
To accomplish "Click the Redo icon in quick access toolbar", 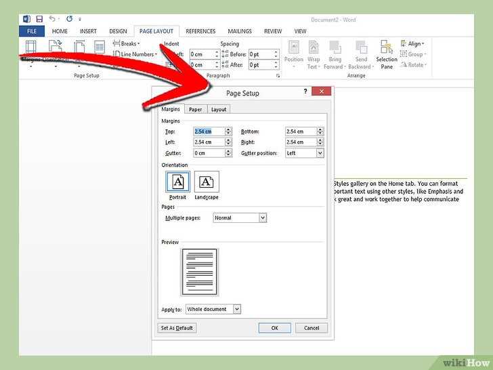I will [x=70, y=19].
